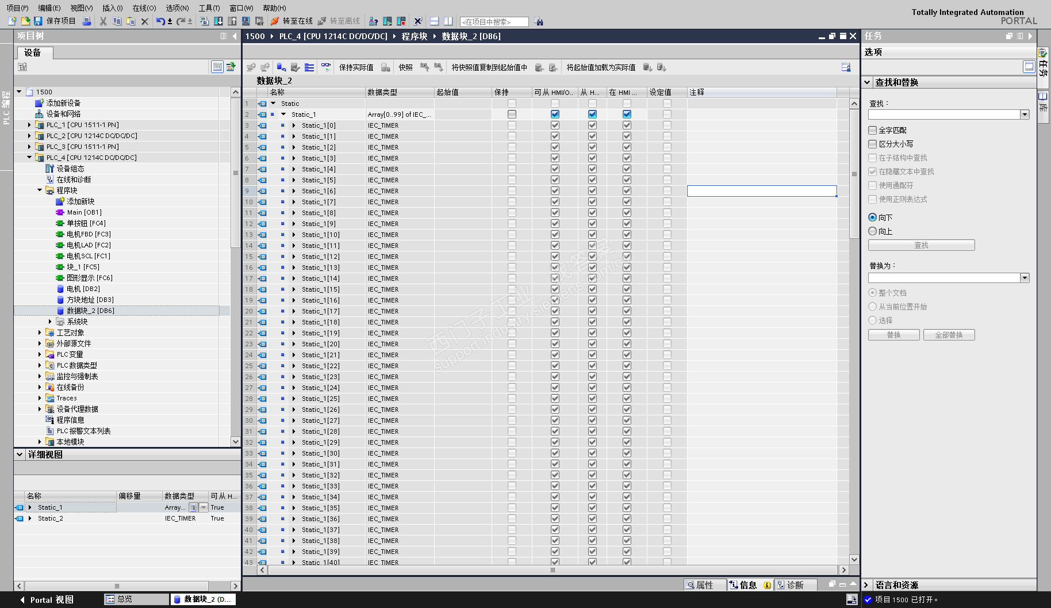Click the stop CPU icon
This screenshot has height=608, width=1051.
point(401,21)
